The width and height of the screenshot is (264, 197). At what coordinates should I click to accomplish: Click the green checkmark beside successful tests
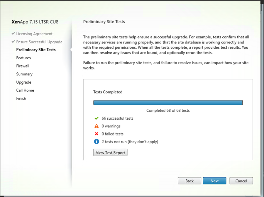pos(96,118)
